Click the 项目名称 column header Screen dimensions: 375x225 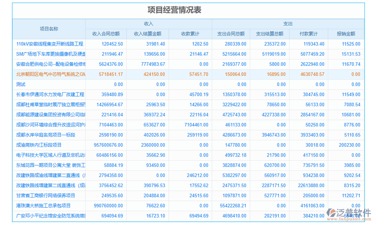click(x=49, y=29)
